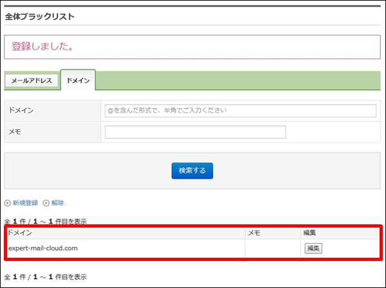This screenshot has height=288, width=386.
Task: Select the ドメイン tab
Action: 78,80
